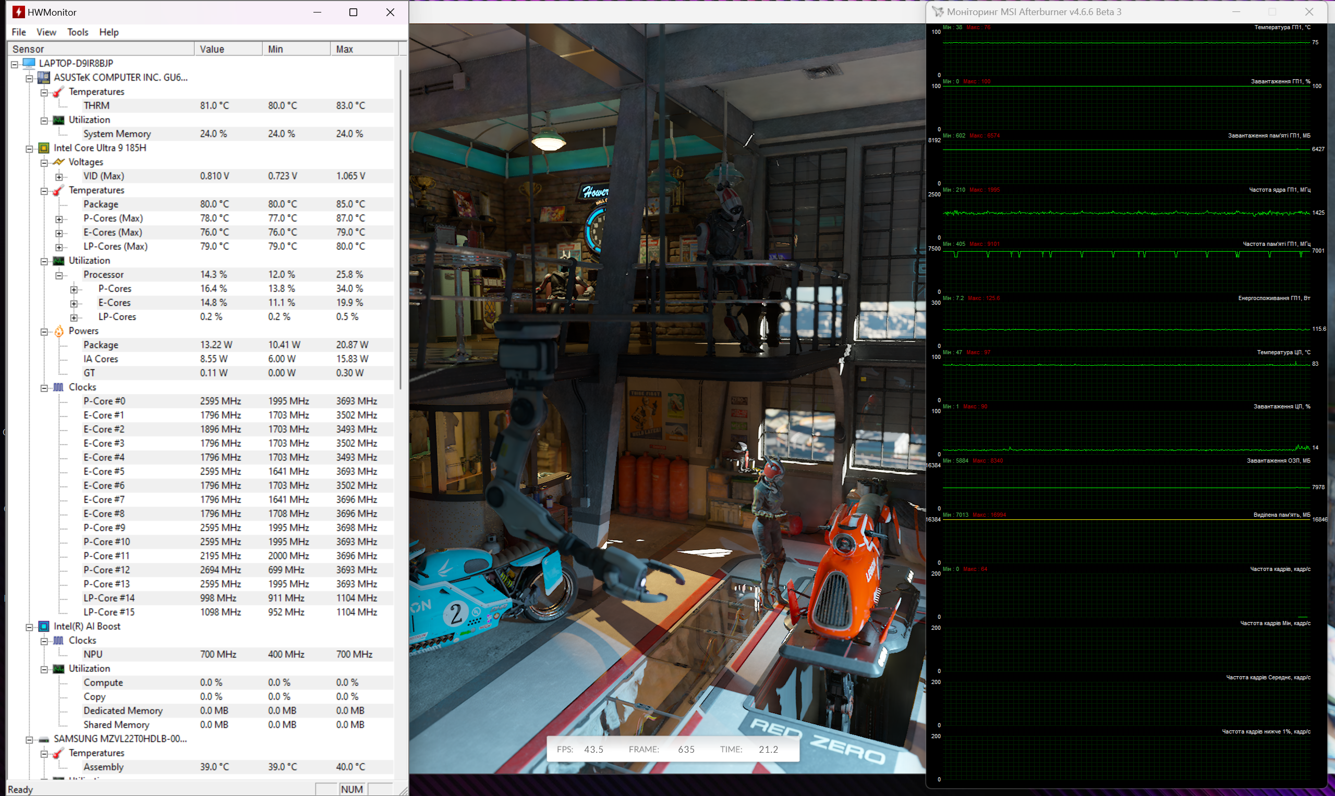Click the AI Boost Utilization icon
The width and height of the screenshot is (1335, 796).
pos(58,668)
